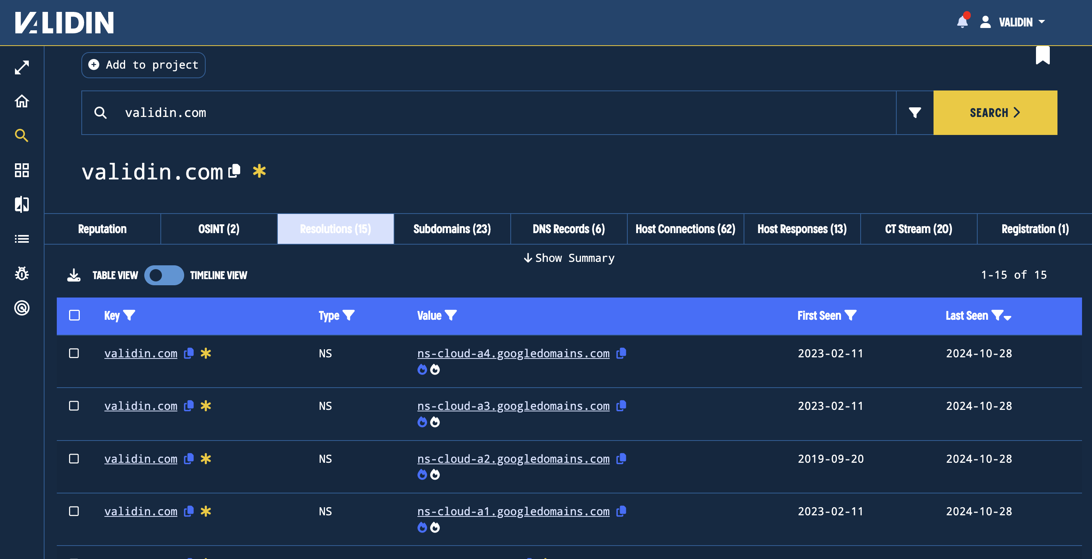Check the ns-cloud-a1 row checkbox
This screenshot has height=559, width=1092.
tap(74, 511)
